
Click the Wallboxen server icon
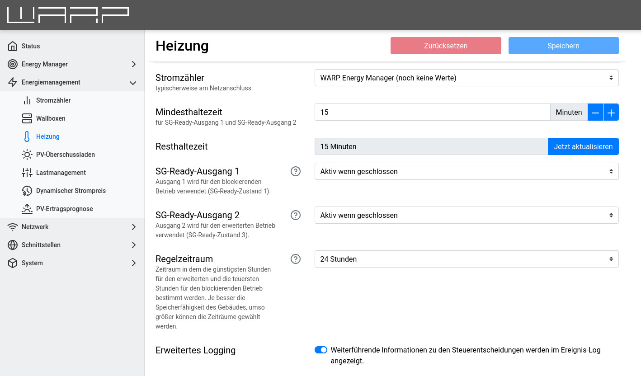(x=27, y=118)
